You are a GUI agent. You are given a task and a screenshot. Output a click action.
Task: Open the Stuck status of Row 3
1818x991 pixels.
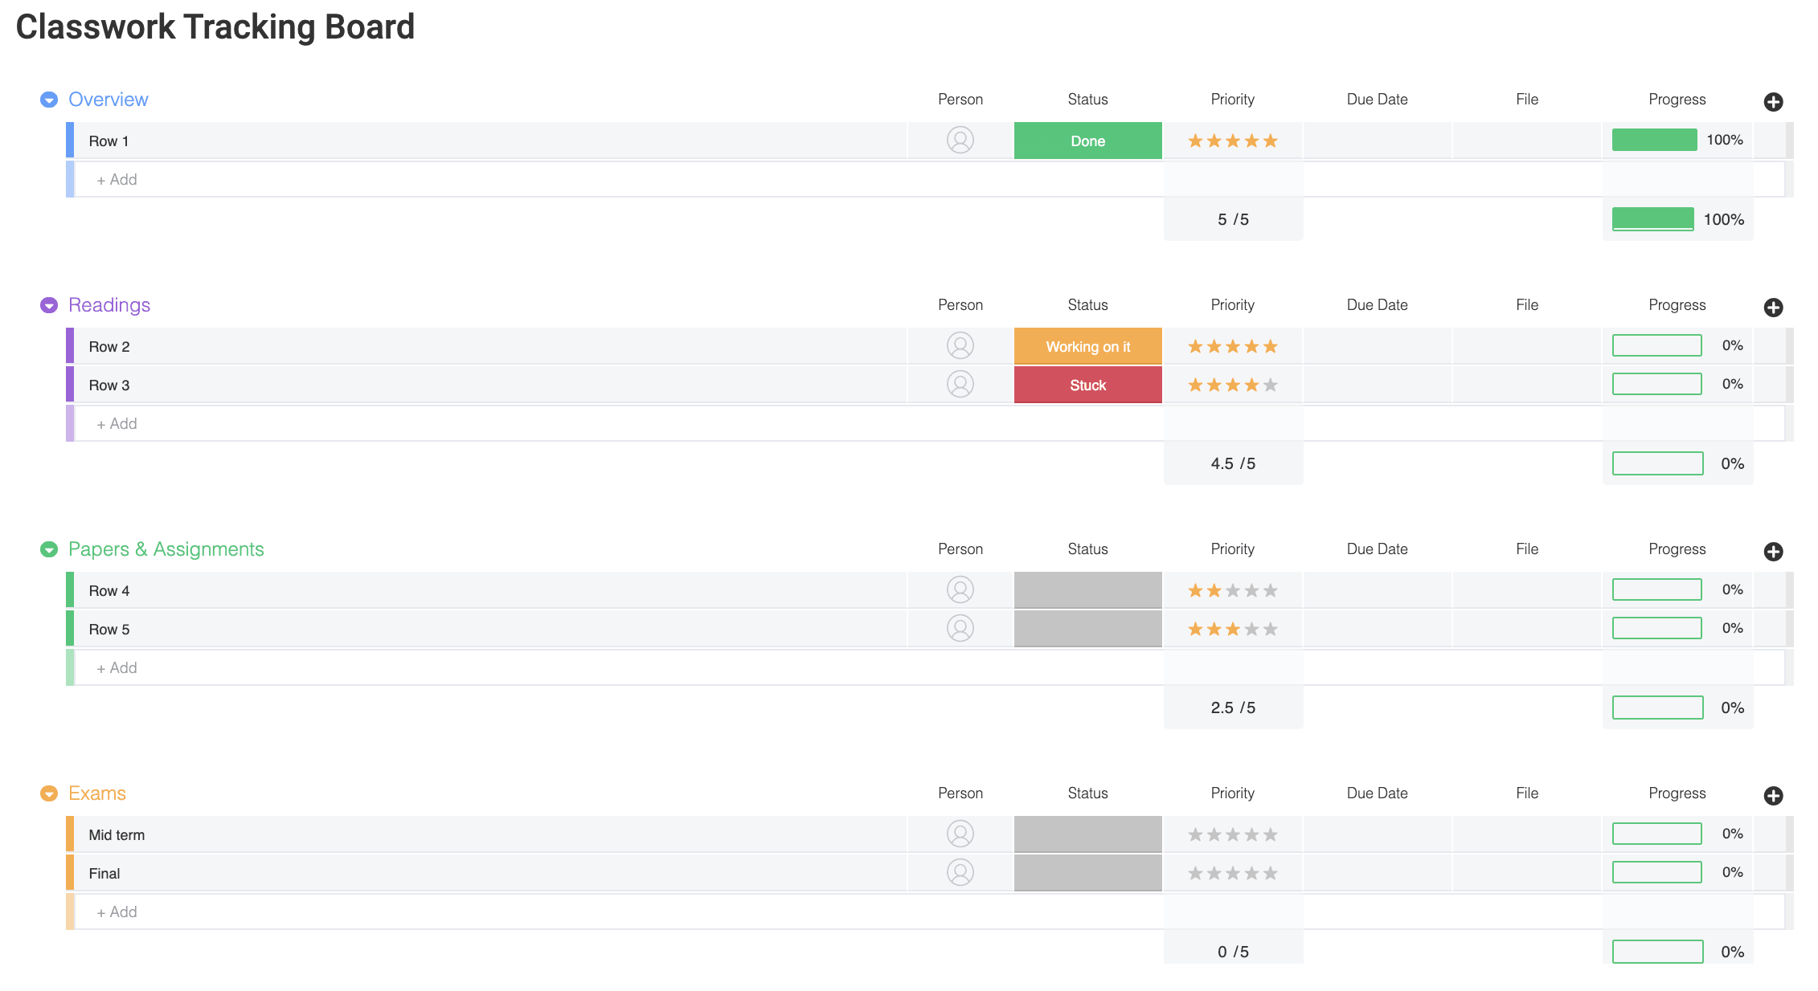(1088, 385)
